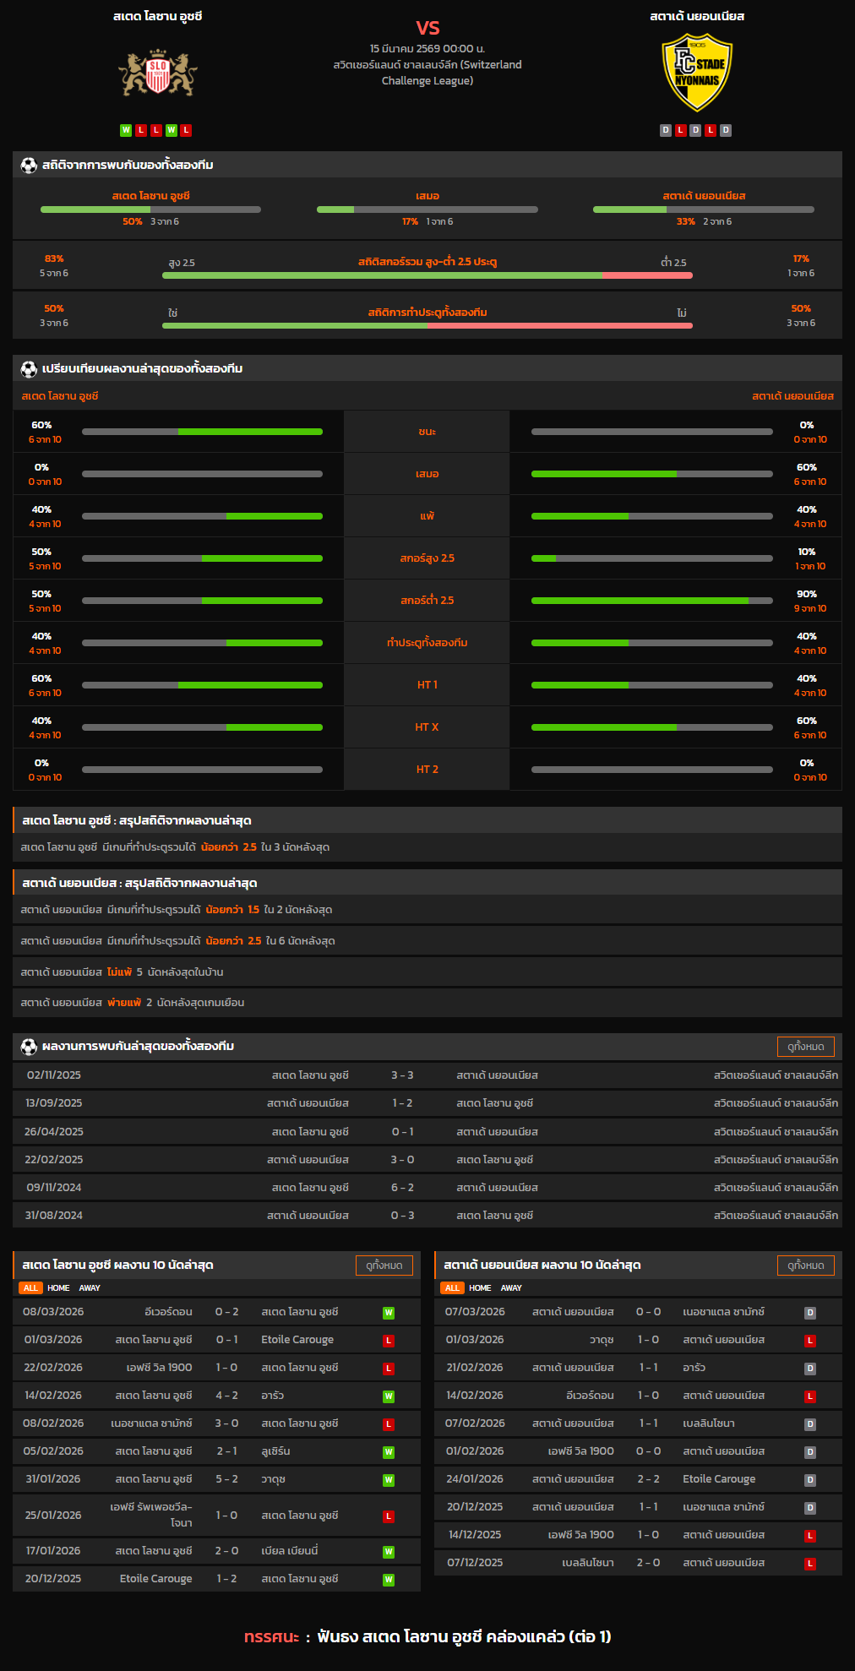Click first W badge under Lausanne Ouchy crest
855x1671 pixels.
(126, 130)
